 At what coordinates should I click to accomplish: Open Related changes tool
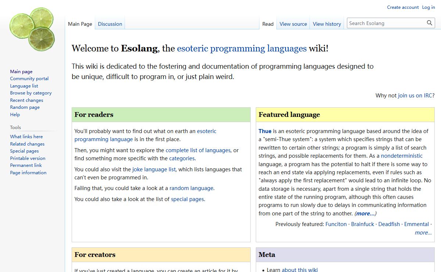click(27, 144)
